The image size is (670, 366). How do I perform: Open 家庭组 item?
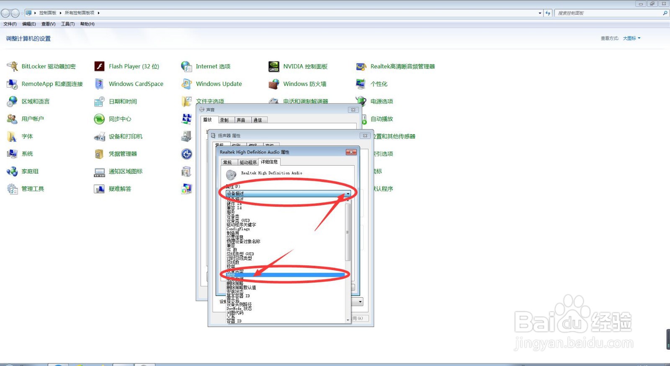pos(23,171)
